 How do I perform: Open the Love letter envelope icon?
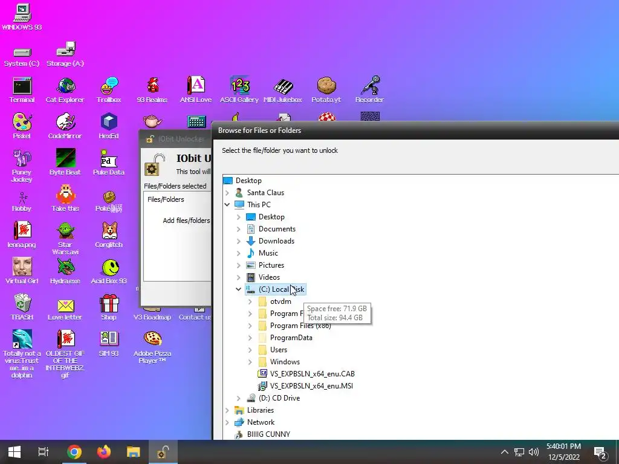tap(65, 309)
